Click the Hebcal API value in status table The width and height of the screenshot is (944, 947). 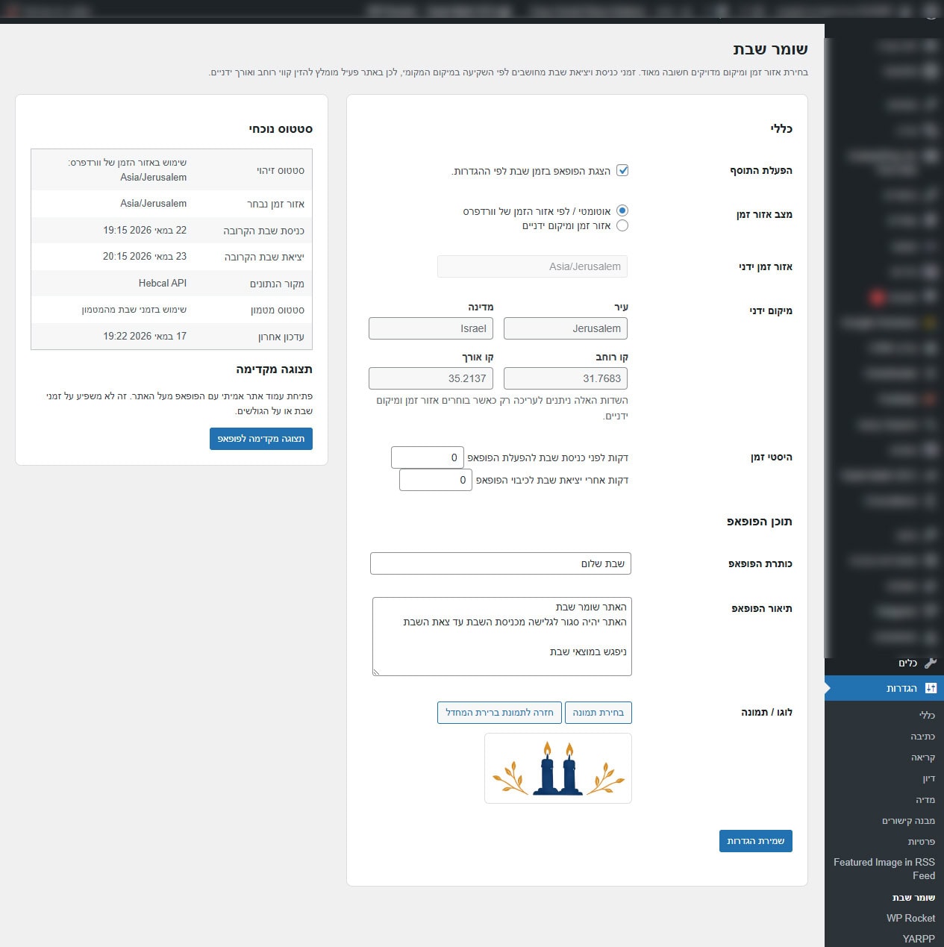[x=162, y=283]
